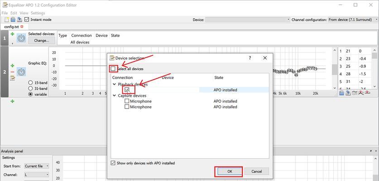379x181 pixels.
Task: Cancel the Device selection dialog
Action: (x=256, y=171)
